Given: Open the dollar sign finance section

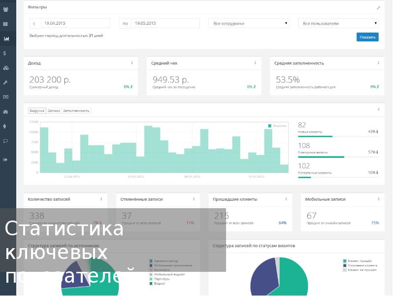Looking at the screenshot, I should coord(5,53).
